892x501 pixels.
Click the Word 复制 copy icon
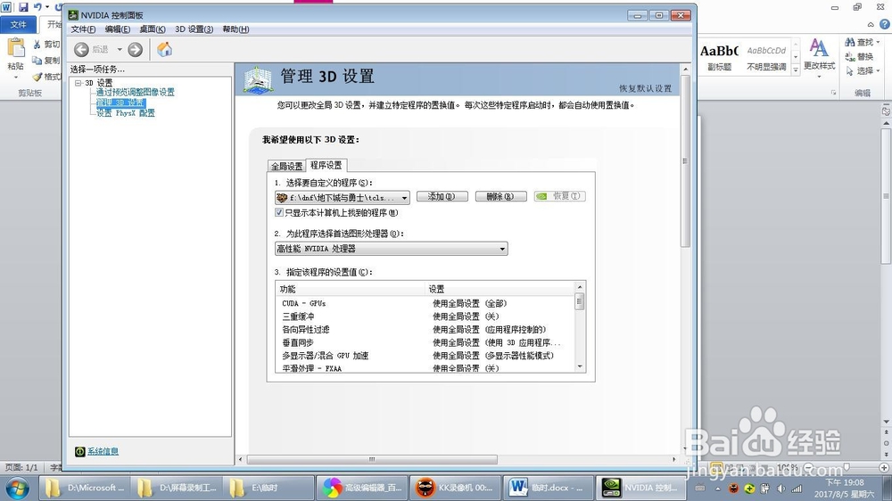pyautogui.click(x=37, y=61)
